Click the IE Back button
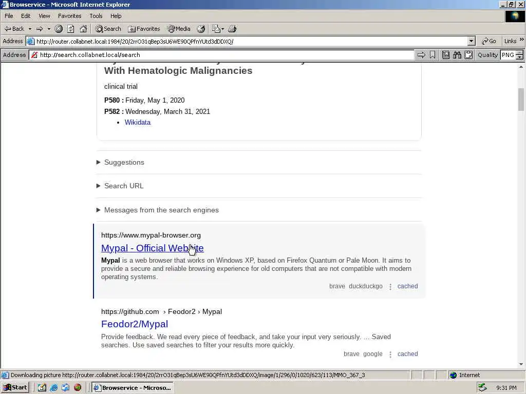 pos(14,29)
